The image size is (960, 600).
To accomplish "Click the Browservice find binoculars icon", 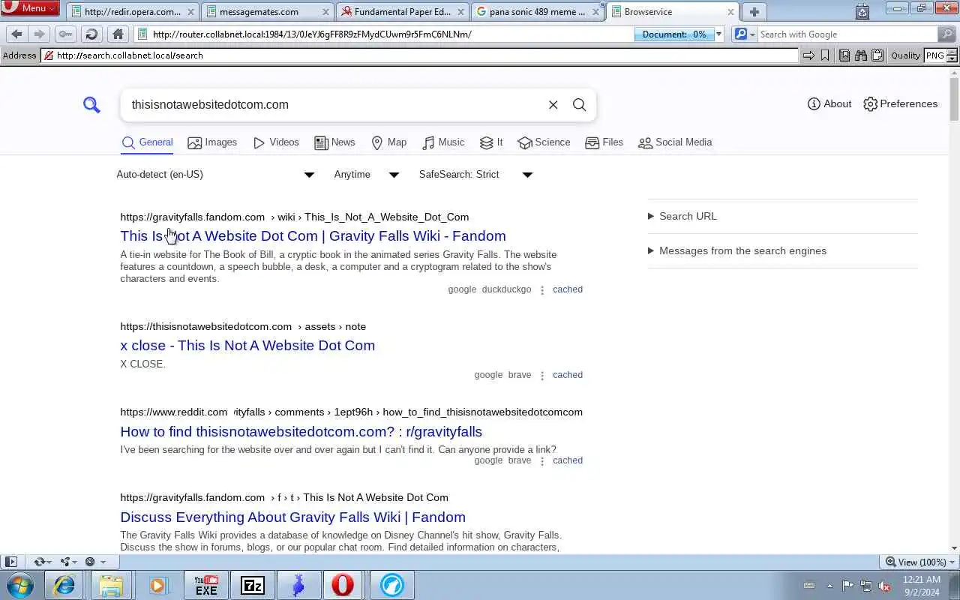I will [860, 55].
